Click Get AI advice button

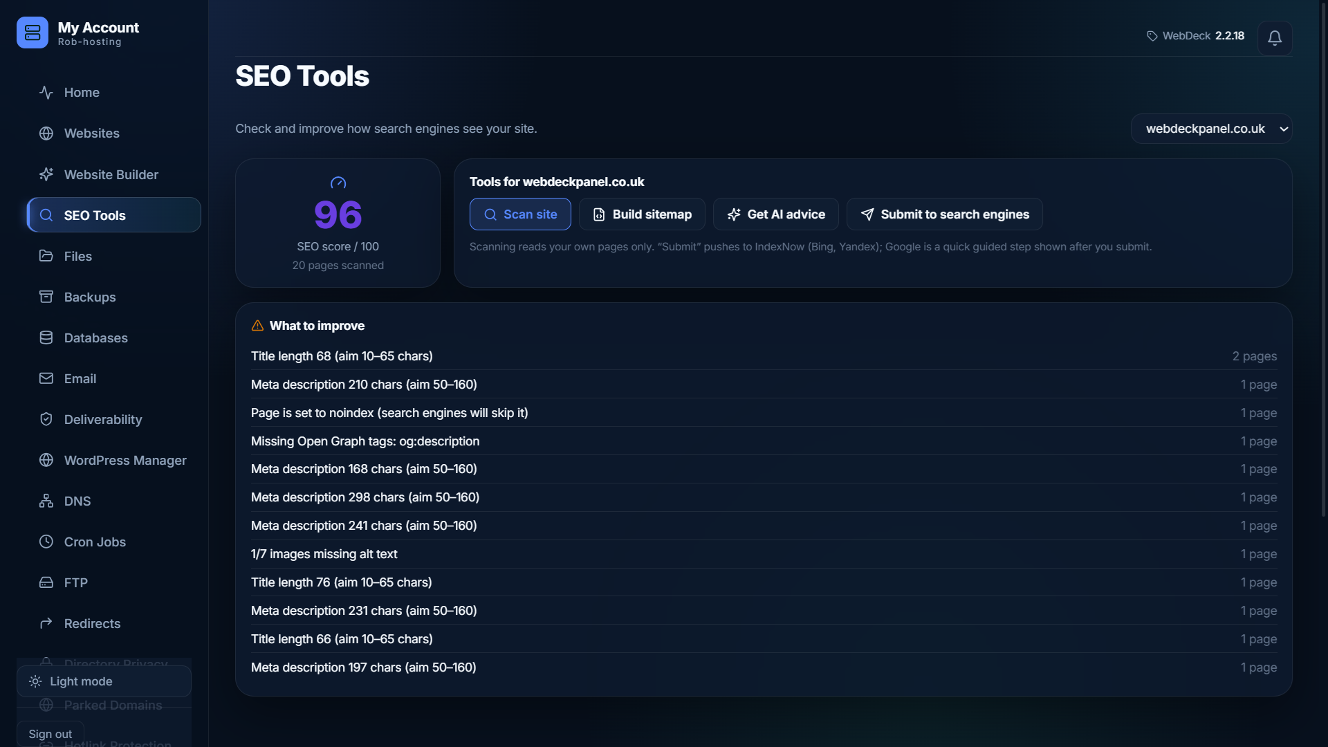click(x=776, y=214)
